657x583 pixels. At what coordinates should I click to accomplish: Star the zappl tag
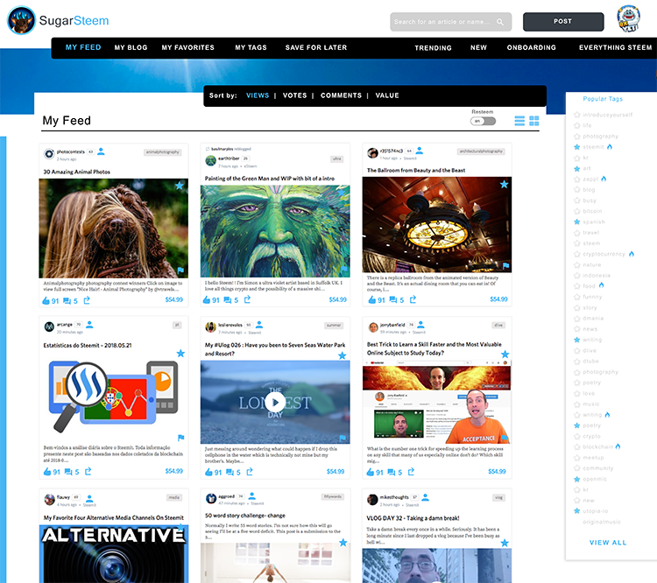tap(577, 179)
